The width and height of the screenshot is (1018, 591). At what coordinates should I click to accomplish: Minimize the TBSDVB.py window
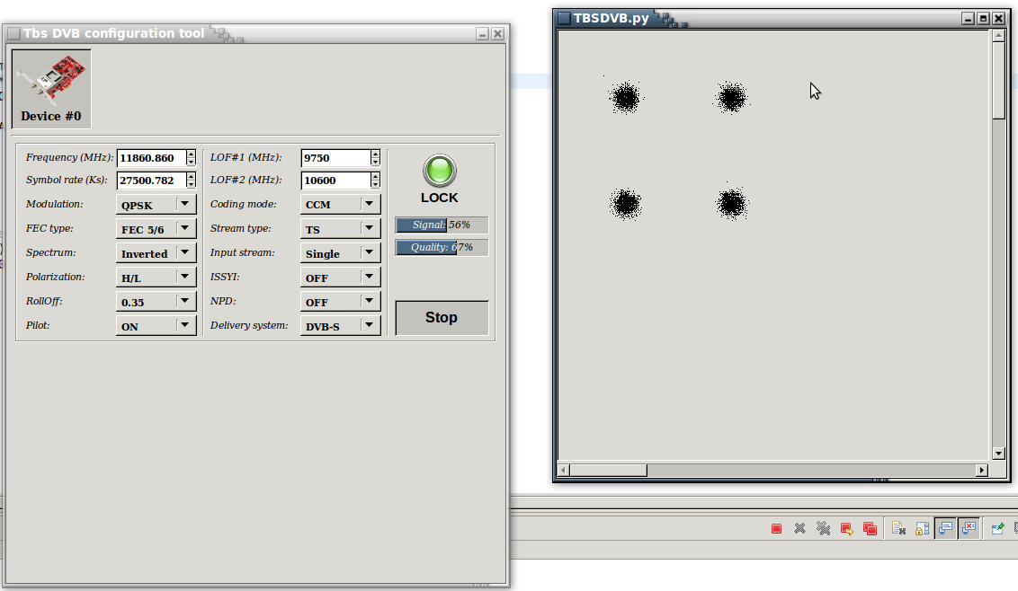968,19
